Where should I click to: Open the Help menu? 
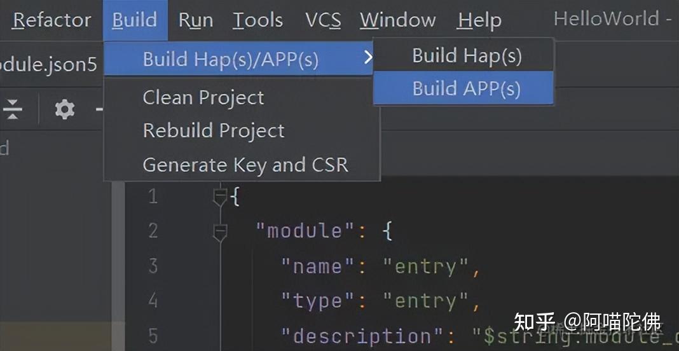tap(479, 20)
